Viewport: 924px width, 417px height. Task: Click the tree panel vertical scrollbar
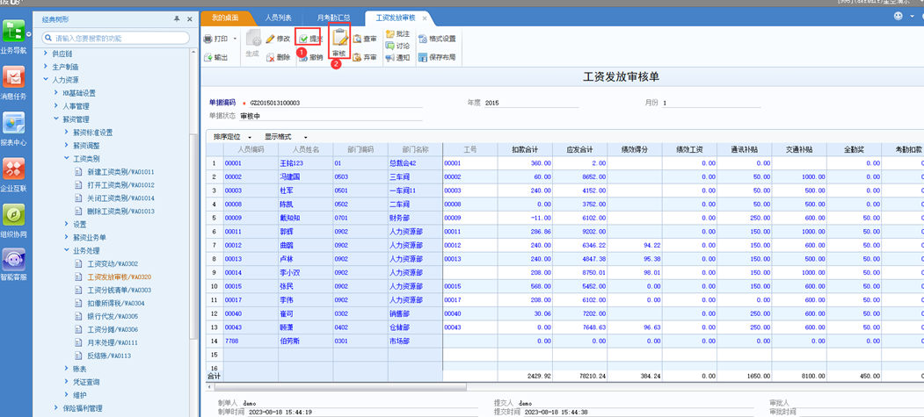(192, 235)
